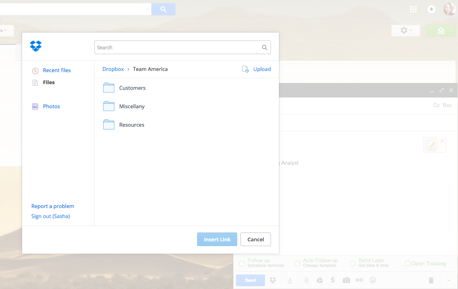Select Photos in sidebar

[x=51, y=107]
